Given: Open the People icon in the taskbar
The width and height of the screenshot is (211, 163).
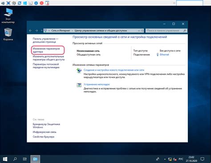Looking at the screenshot, I should coord(158,159).
